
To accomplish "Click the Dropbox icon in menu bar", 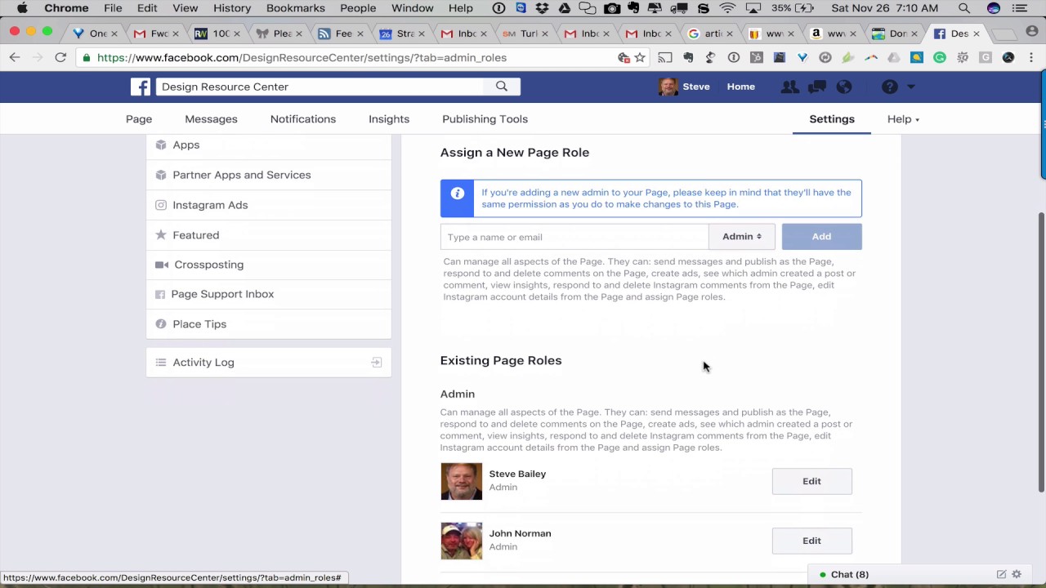I will click(542, 8).
